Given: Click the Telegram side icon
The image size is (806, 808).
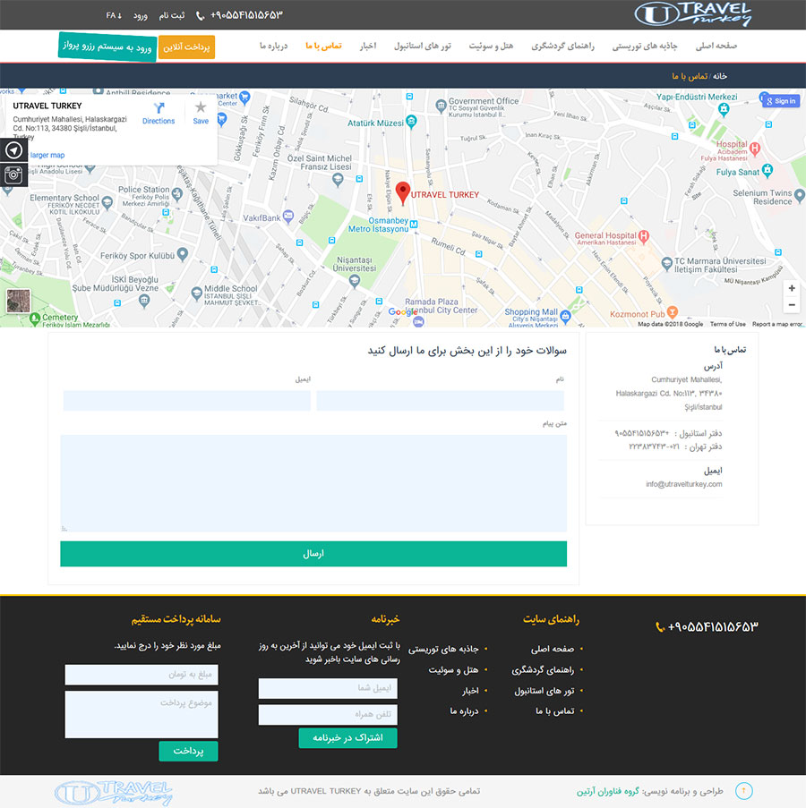Looking at the screenshot, I should pos(13,150).
